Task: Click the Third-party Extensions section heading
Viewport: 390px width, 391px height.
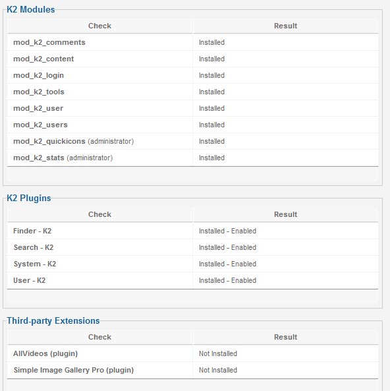Action: tap(53, 320)
